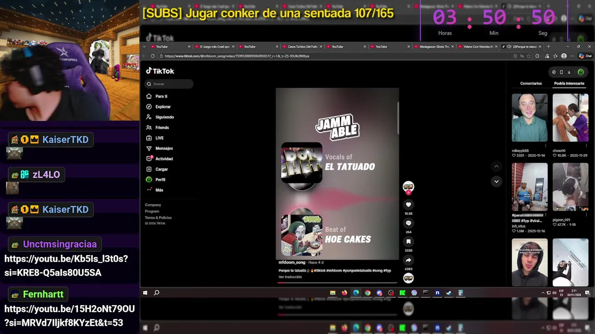595x334 pixels.
Task: Open tab search dropdown in browser
Action: [145, 46]
